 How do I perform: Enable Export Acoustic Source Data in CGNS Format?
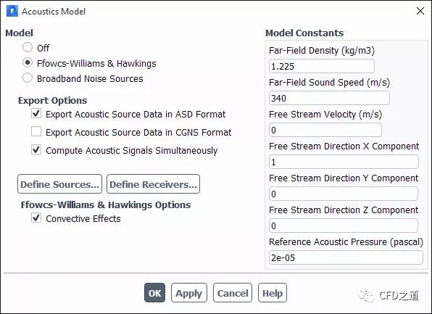pos(36,132)
